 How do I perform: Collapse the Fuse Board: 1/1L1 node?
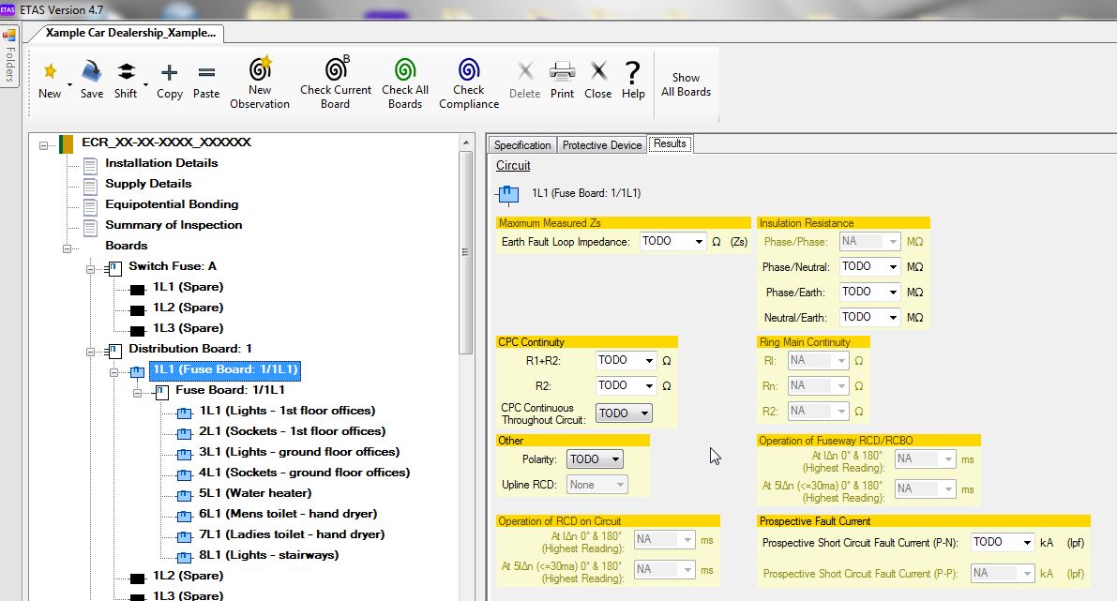point(138,393)
